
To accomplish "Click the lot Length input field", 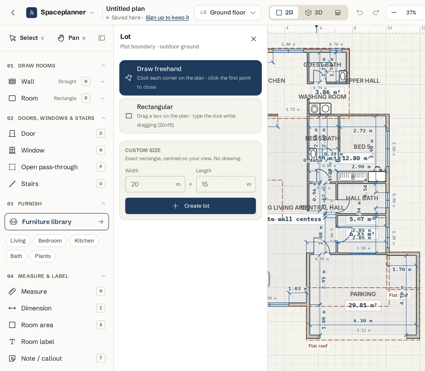I will pos(226,184).
